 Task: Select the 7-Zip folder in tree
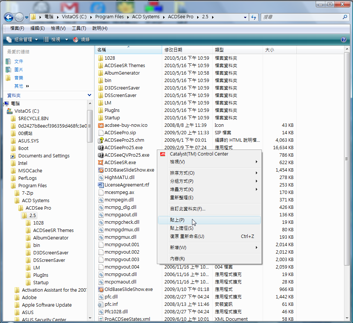pyautogui.click(x=27, y=193)
